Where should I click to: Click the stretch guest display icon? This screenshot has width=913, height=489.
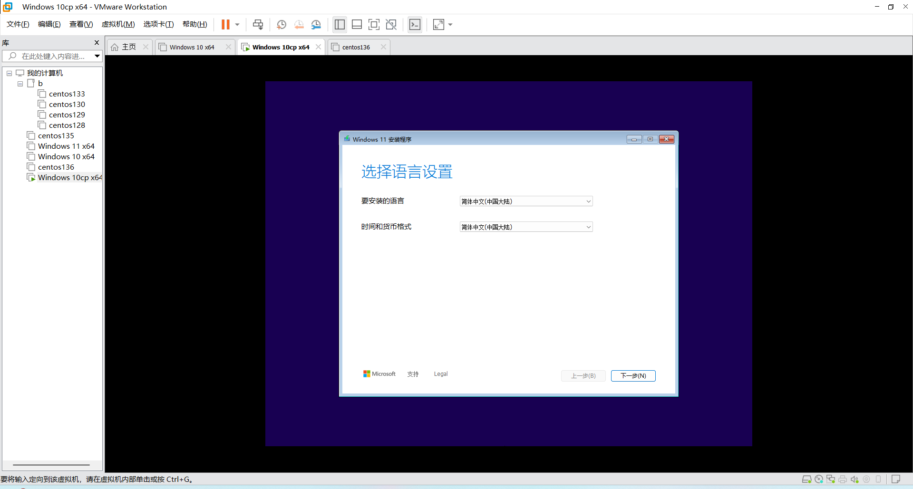pyautogui.click(x=438, y=24)
